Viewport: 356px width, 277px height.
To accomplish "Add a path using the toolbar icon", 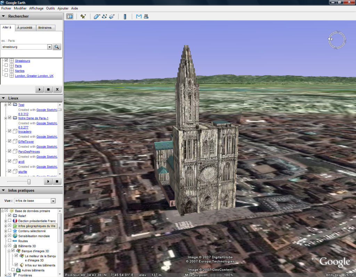I will pos(104,16).
